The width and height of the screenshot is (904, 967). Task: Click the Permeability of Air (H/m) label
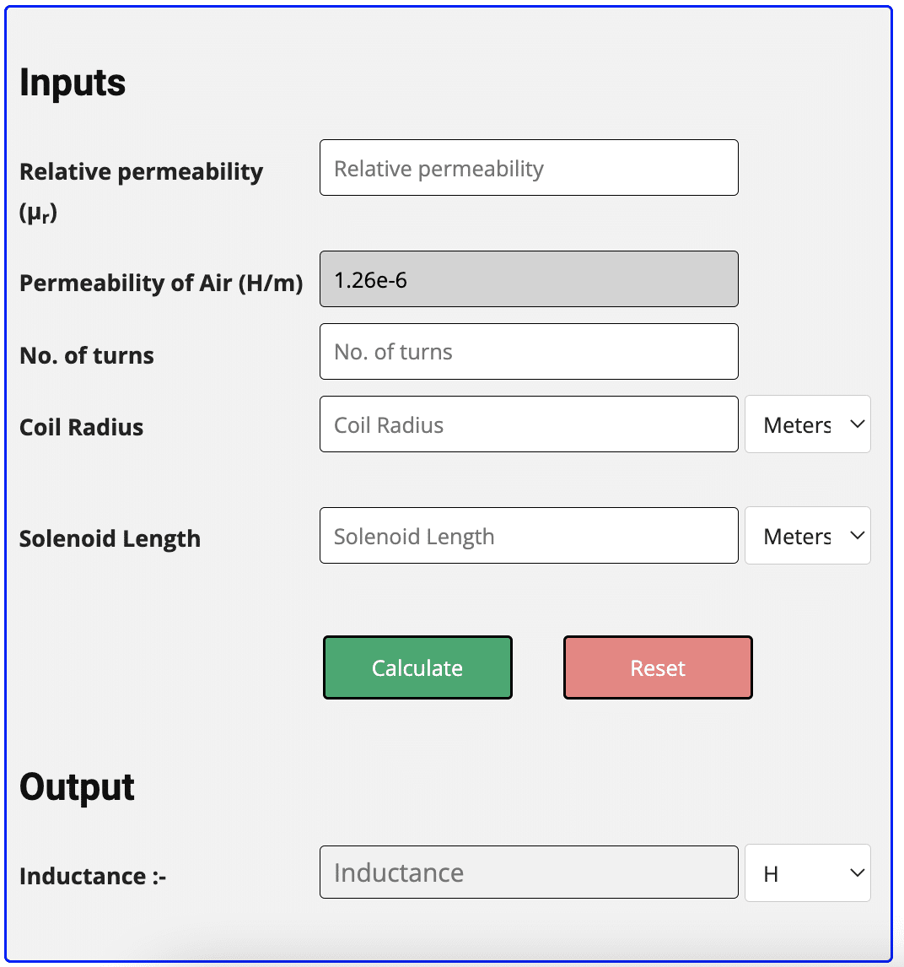tap(161, 283)
